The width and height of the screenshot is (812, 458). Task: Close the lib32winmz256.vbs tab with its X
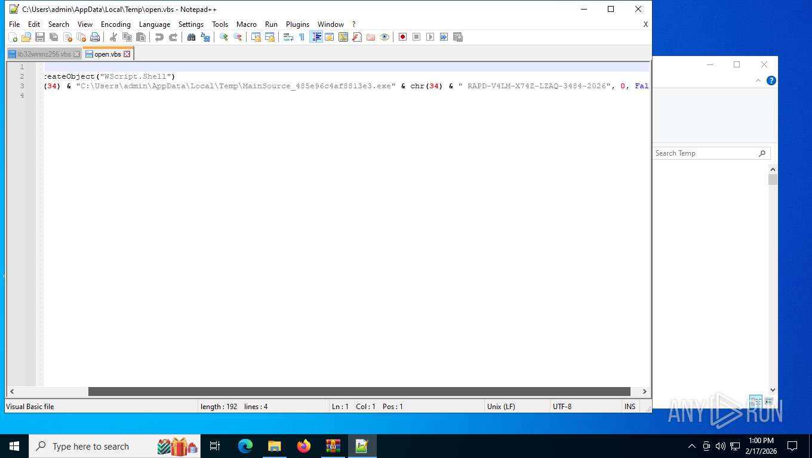[76, 54]
